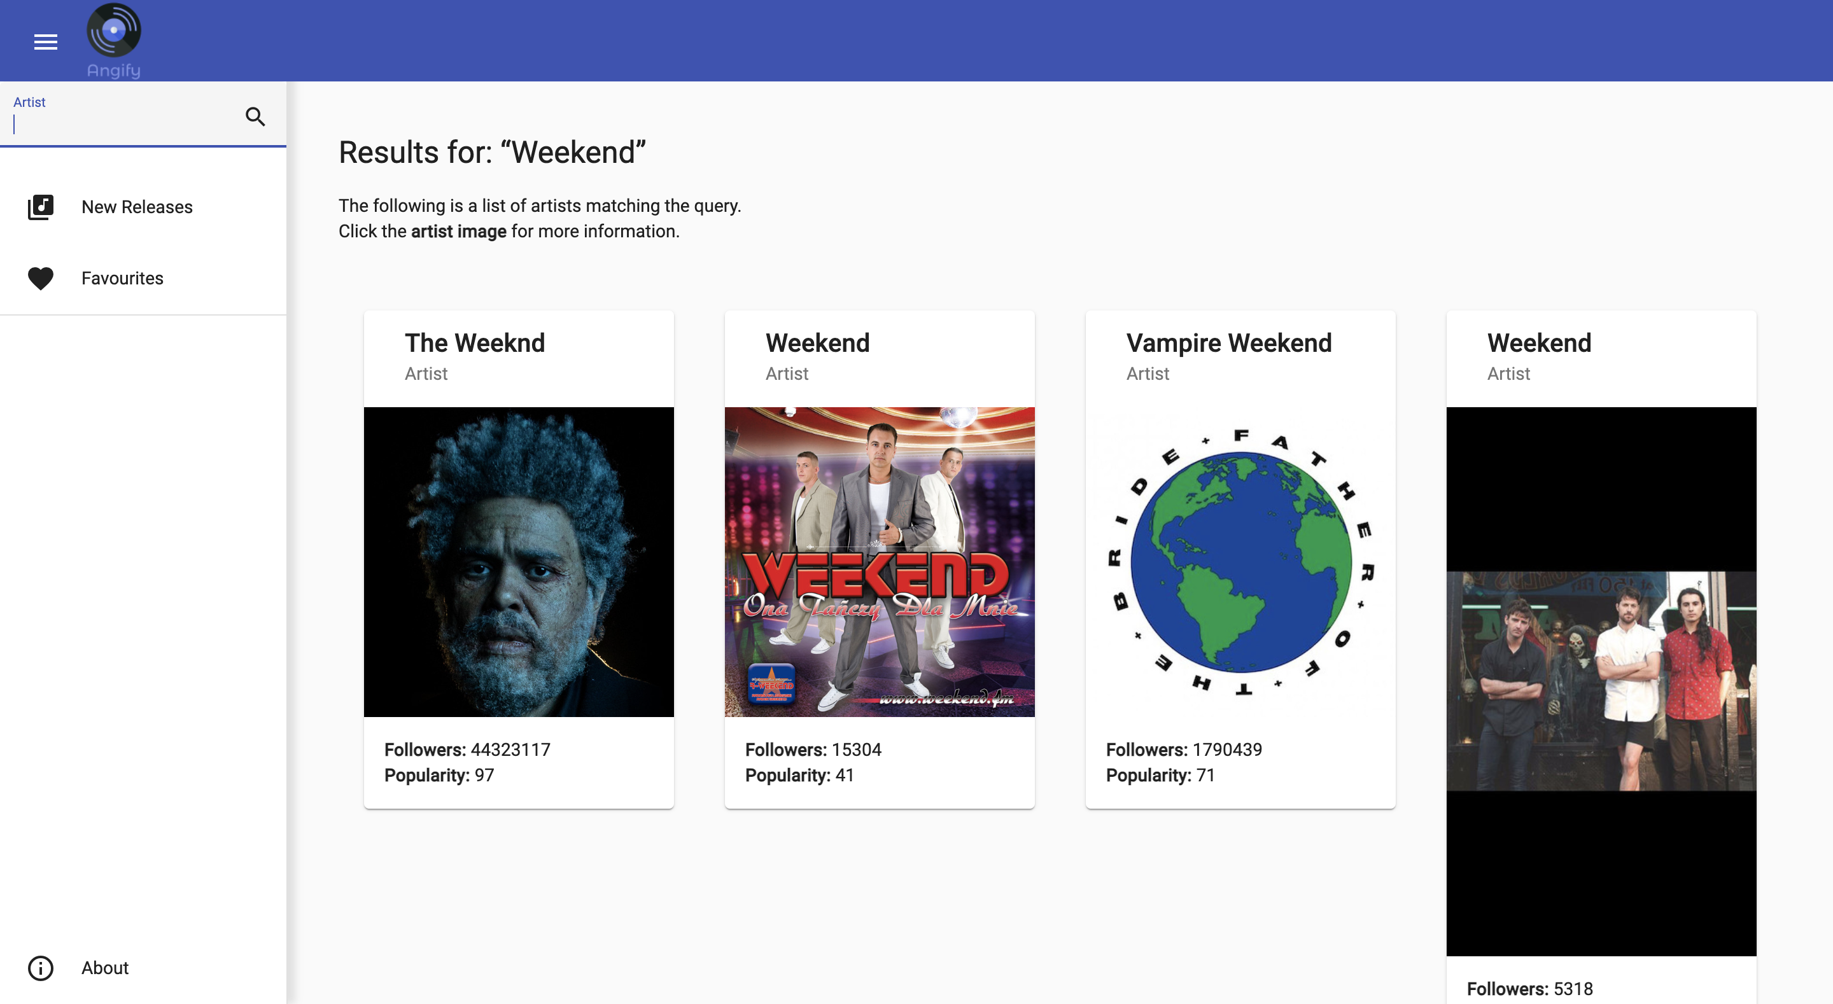Open Vampire Weekend globe artist image

coord(1240,561)
